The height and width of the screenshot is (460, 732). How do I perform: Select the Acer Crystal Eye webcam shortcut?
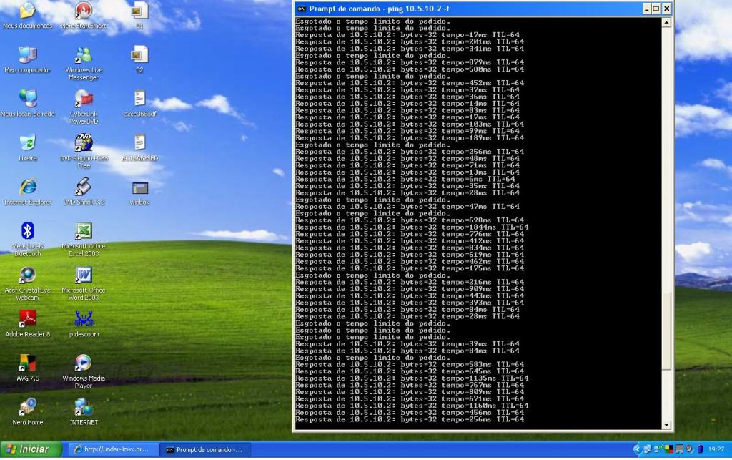tap(28, 283)
